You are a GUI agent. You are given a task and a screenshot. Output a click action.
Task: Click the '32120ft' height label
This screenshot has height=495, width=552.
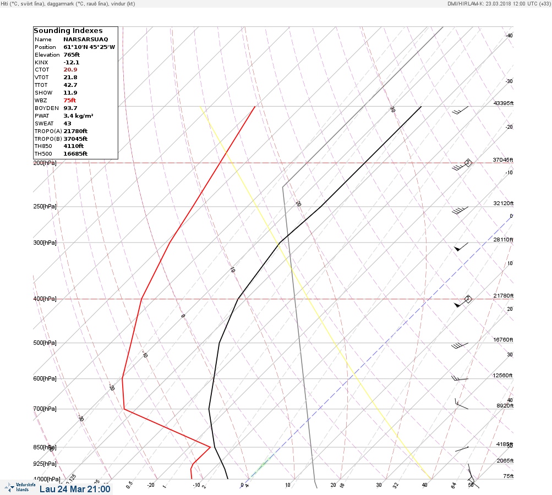click(x=504, y=204)
